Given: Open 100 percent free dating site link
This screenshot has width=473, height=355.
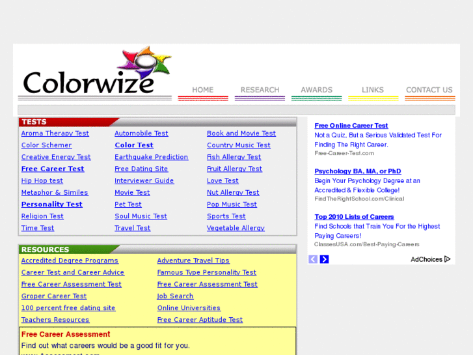Looking at the screenshot, I should coord(68,308).
